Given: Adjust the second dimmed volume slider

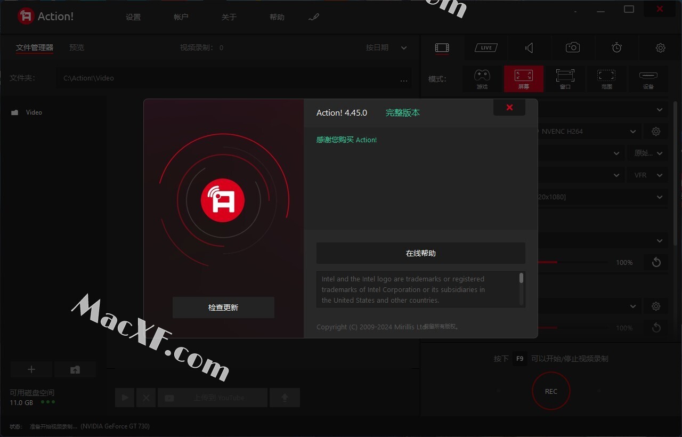Looking at the screenshot, I should 572,328.
